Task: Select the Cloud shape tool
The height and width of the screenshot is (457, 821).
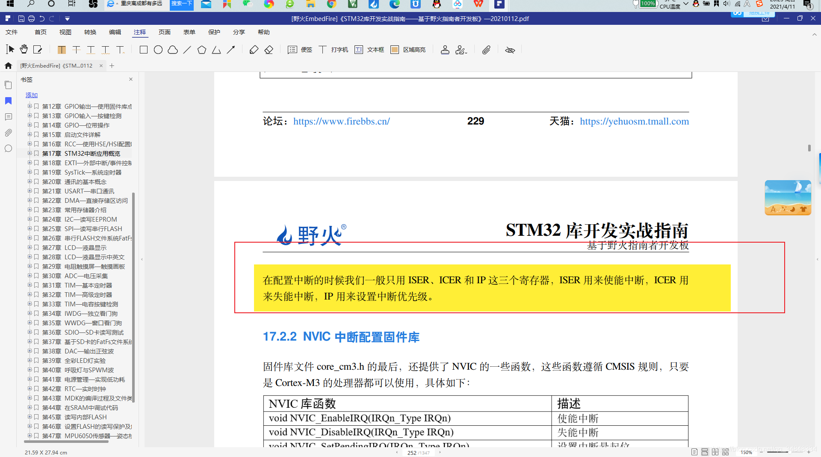Action: point(173,50)
